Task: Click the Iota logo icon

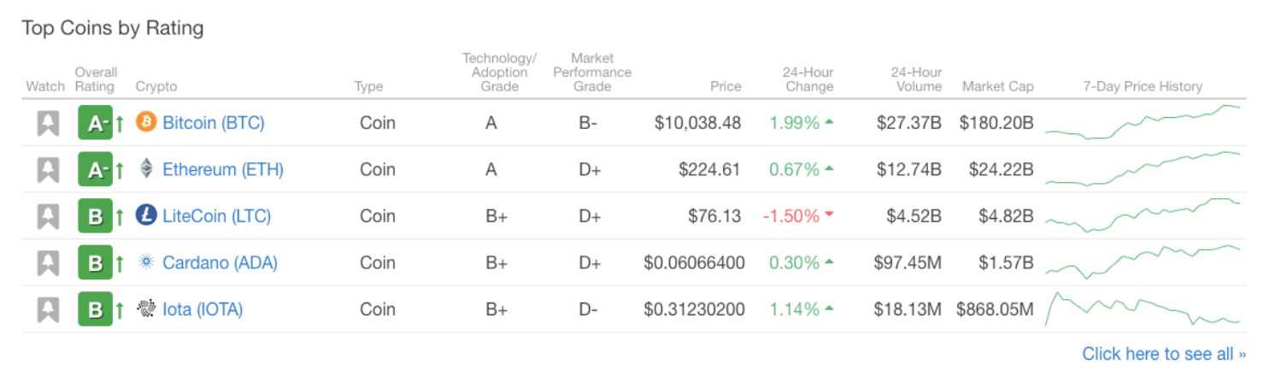Action: pyautogui.click(x=146, y=308)
